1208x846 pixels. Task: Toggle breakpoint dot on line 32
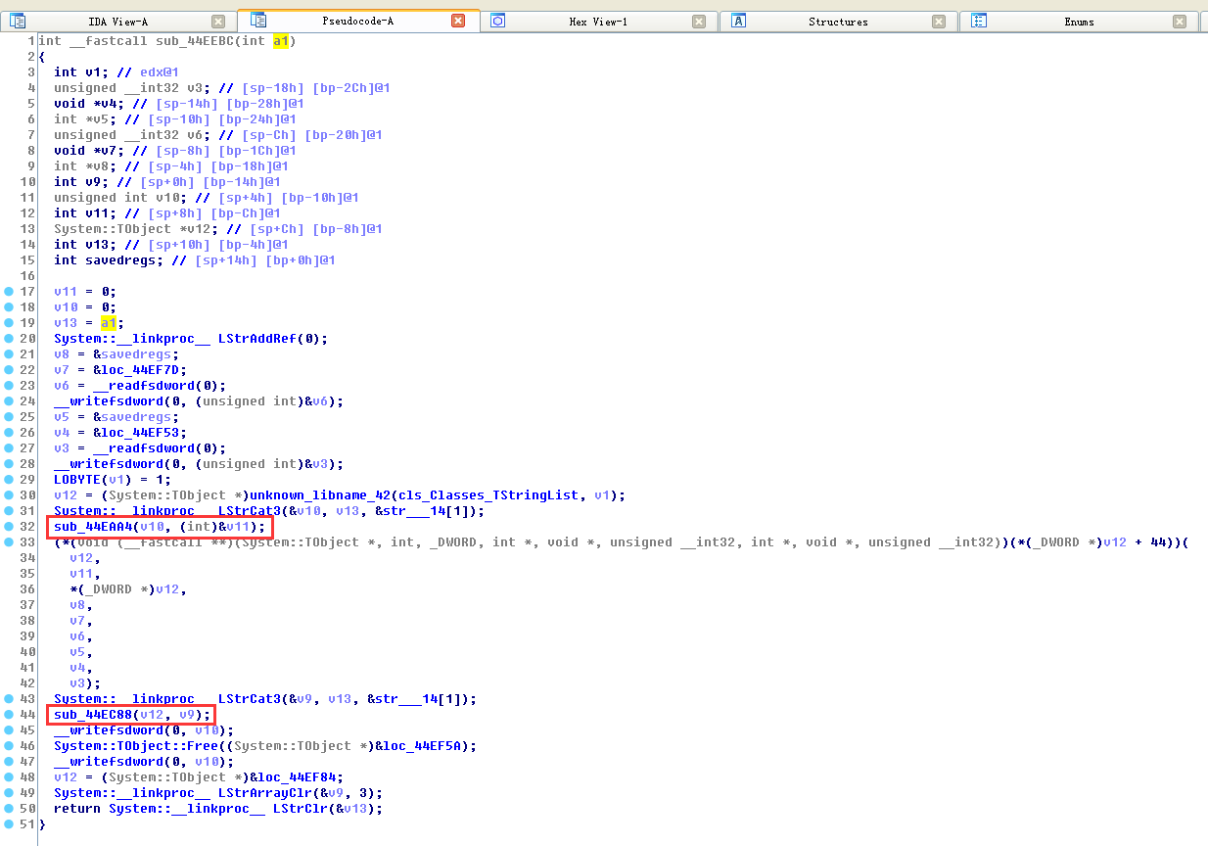click(x=9, y=527)
